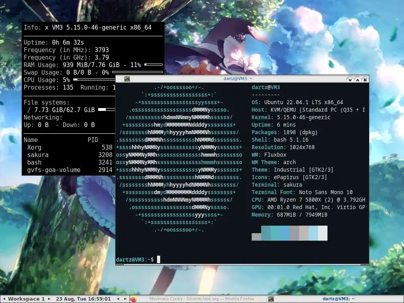Image resolution: width=404 pixels, height=303 pixels.
Task: Click the CPU: AMD Ryzen 7 5800X line
Action: coord(309,200)
